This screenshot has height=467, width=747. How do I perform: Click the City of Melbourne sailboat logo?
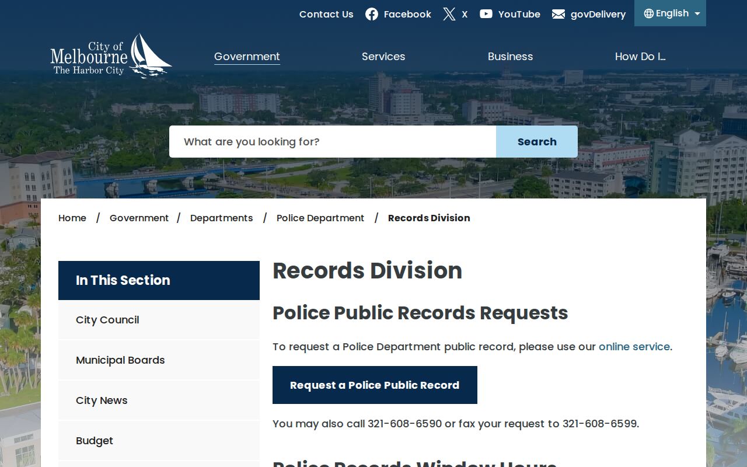pyautogui.click(x=111, y=55)
